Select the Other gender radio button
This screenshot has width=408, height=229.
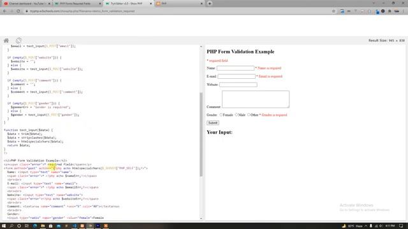(x=249, y=114)
